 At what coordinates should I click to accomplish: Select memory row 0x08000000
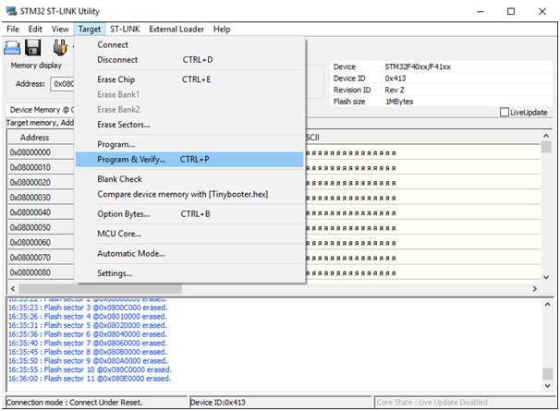point(41,152)
